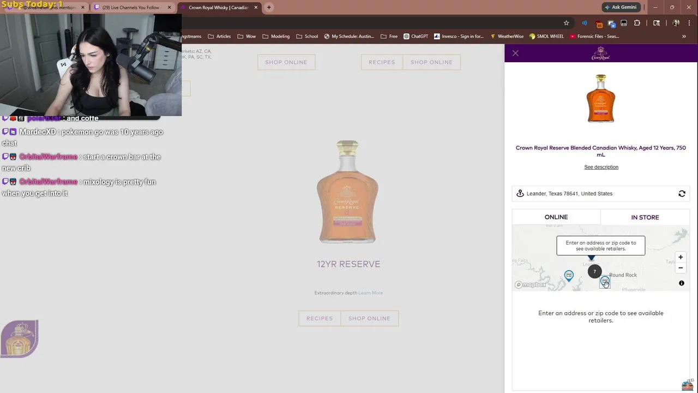Open the Chrome three-dot menu
698x393 pixels.
(x=690, y=23)
